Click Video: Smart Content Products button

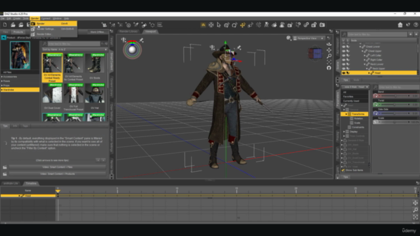(x=57, y=174)
